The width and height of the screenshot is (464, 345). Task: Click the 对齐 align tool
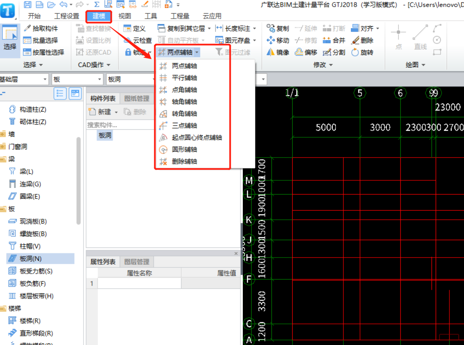363,28
